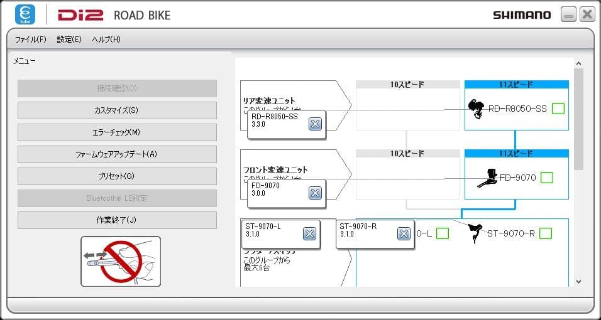Viewport: 601px width, 320px height.
Task: Click the 接続確認(O) button
Action: point(117,88)
